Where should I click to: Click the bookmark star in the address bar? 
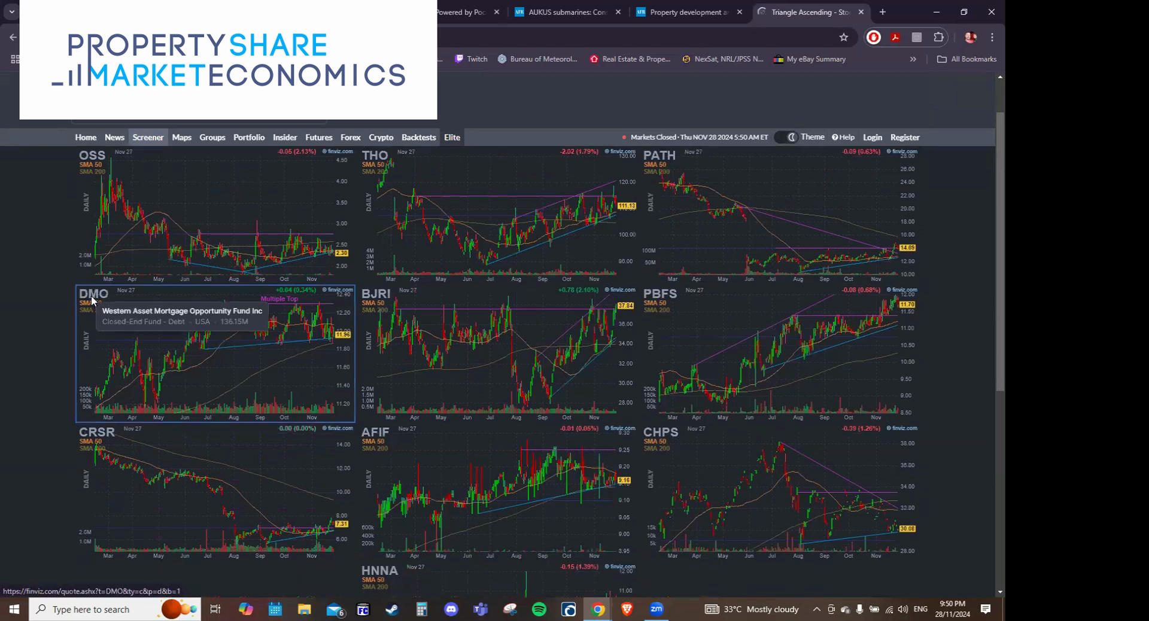click(x=844, y=37)
